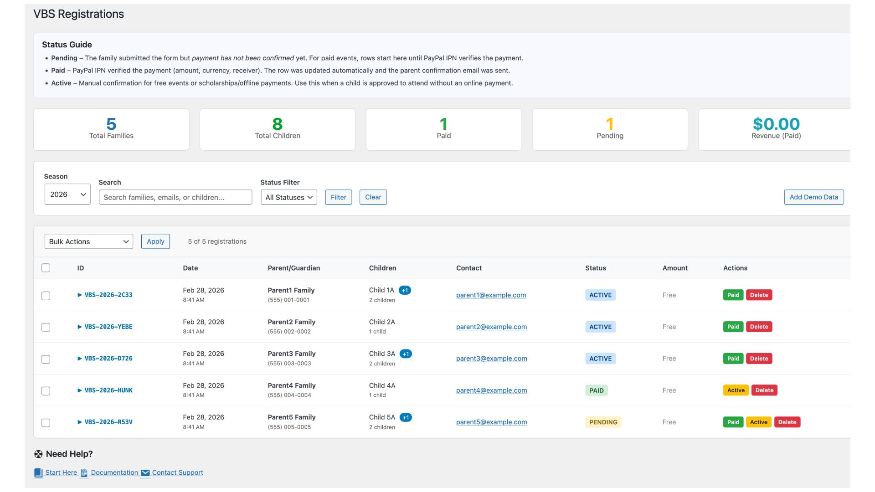Image resolution: width=875 pixels, height=492 pixels.
Task: Click the Documentation page icon
Action: [84, 473]
